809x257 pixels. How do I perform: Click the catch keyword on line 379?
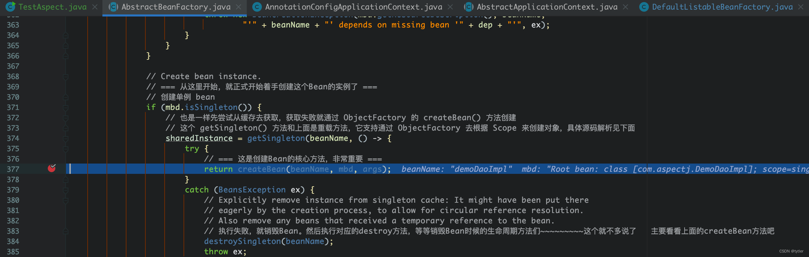[197, 190]
